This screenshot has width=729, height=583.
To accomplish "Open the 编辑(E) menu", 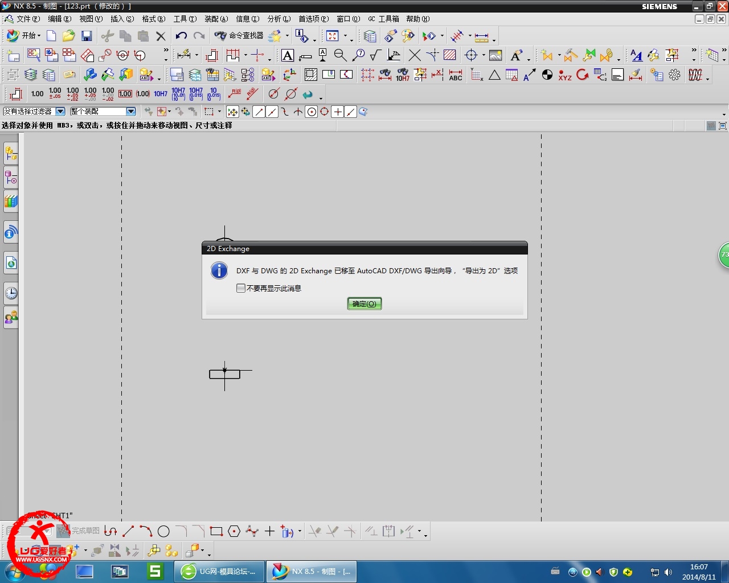I will pos(60,19).
